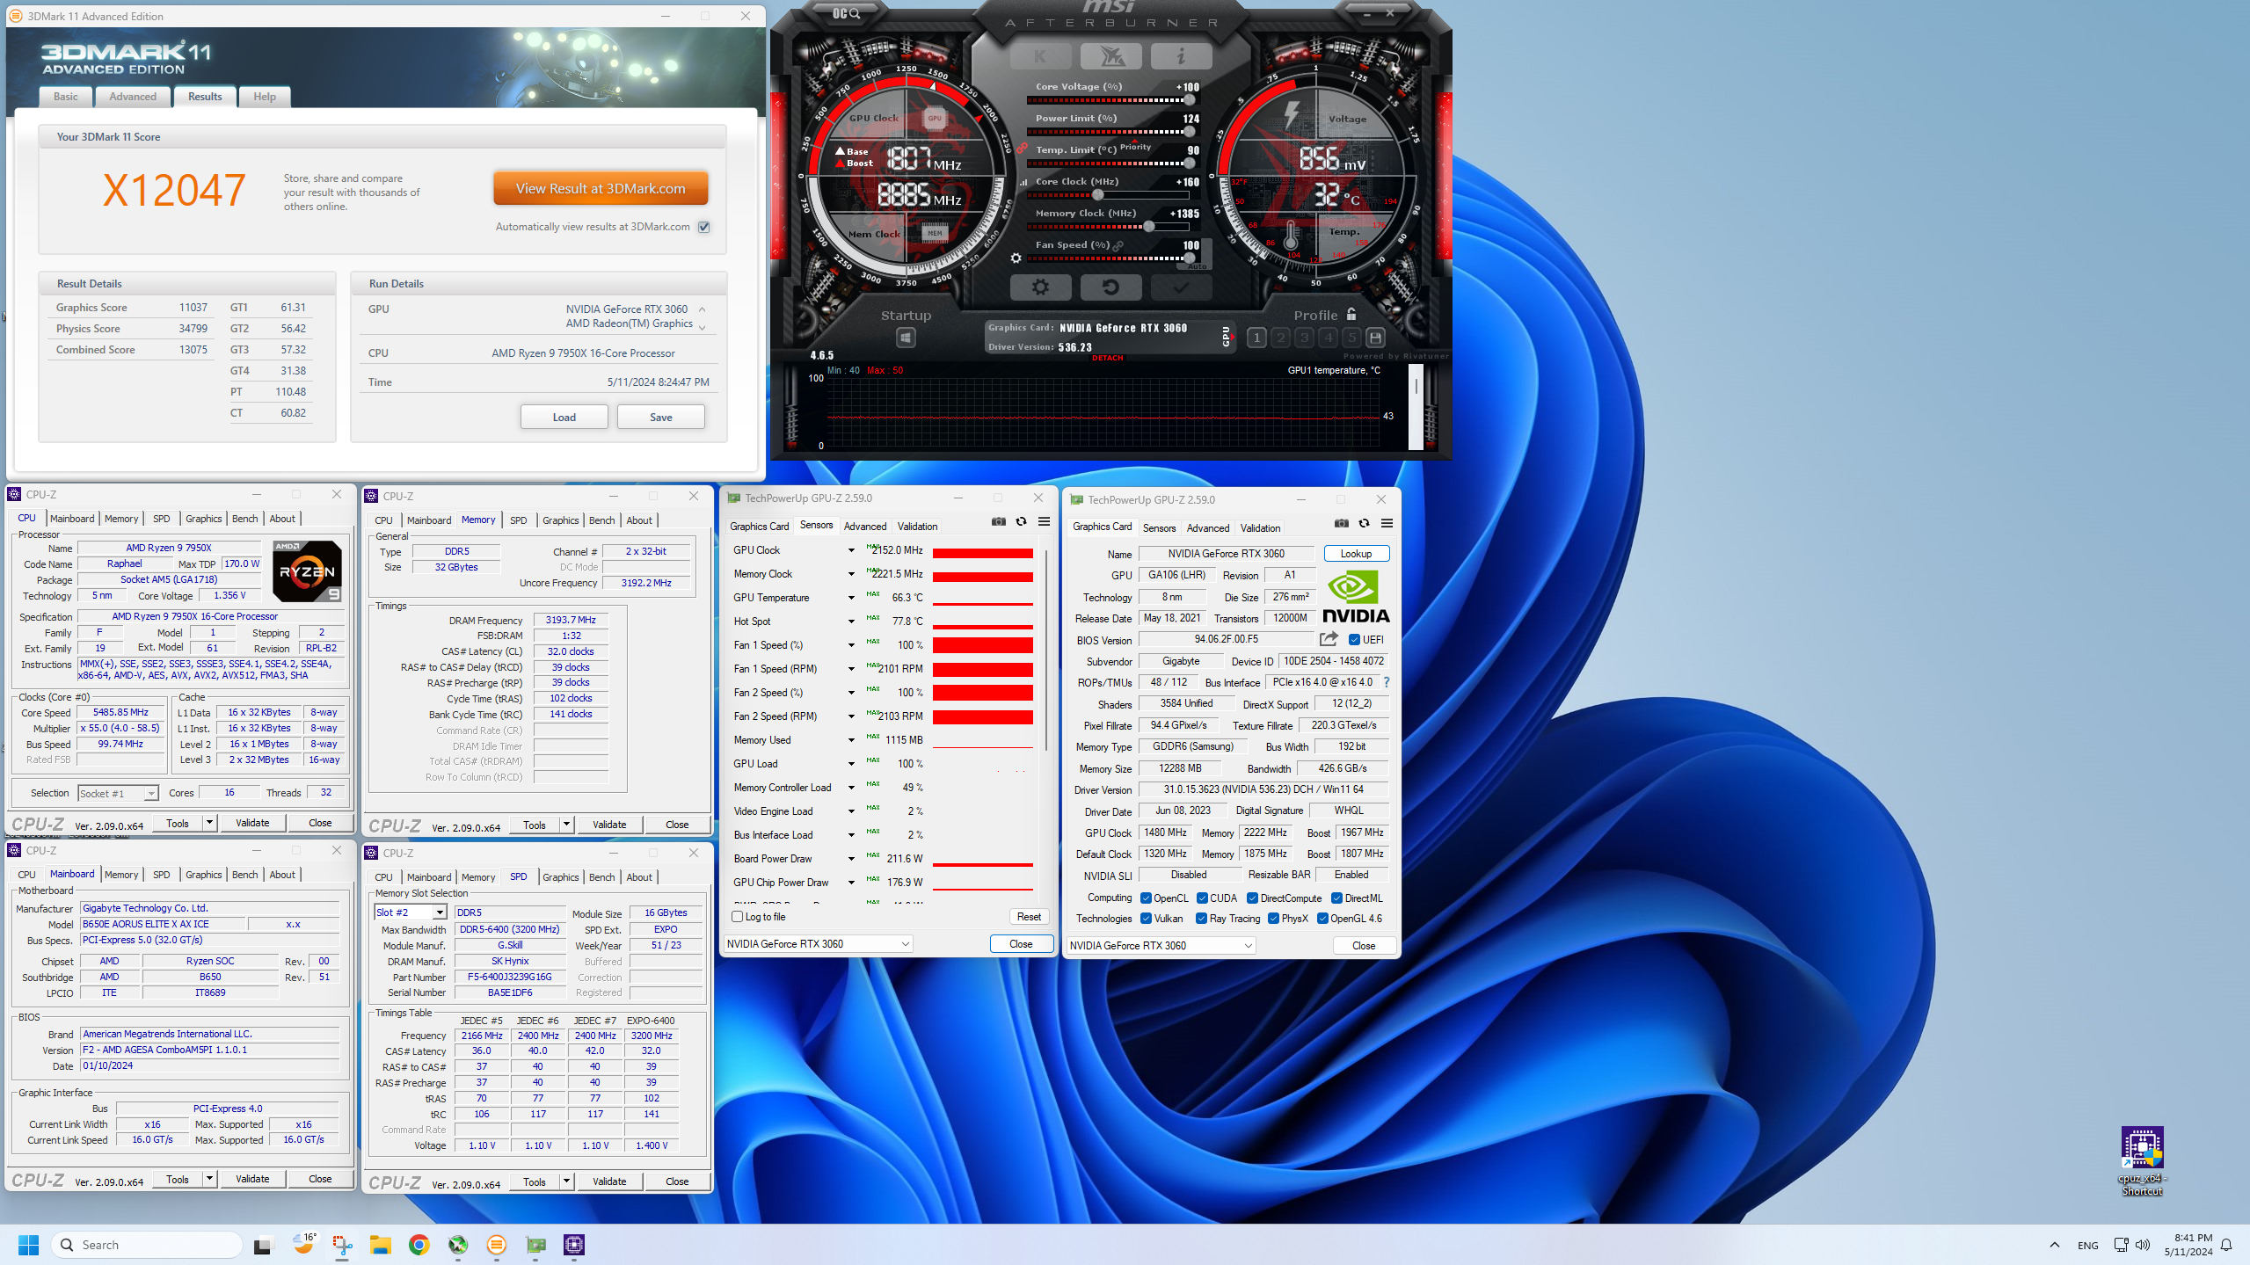Open Graphics tab in CPU-Z Memory window

pyautogui.click(x=561, y=520)
